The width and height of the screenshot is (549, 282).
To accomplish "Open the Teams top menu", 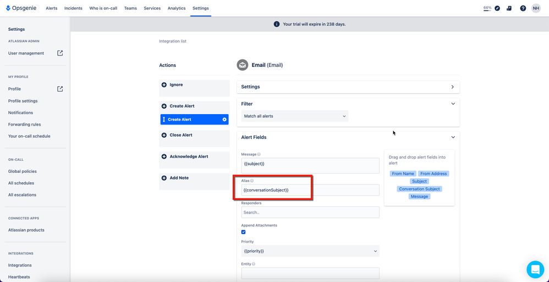I will point(130,8).
